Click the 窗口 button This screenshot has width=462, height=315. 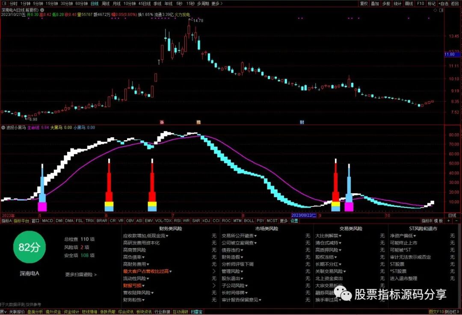(36, 221)
